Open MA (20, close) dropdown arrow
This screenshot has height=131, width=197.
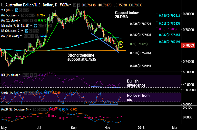point(19,21)
